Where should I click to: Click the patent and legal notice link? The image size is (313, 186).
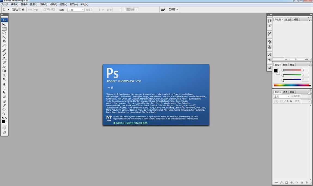point(131,123)
